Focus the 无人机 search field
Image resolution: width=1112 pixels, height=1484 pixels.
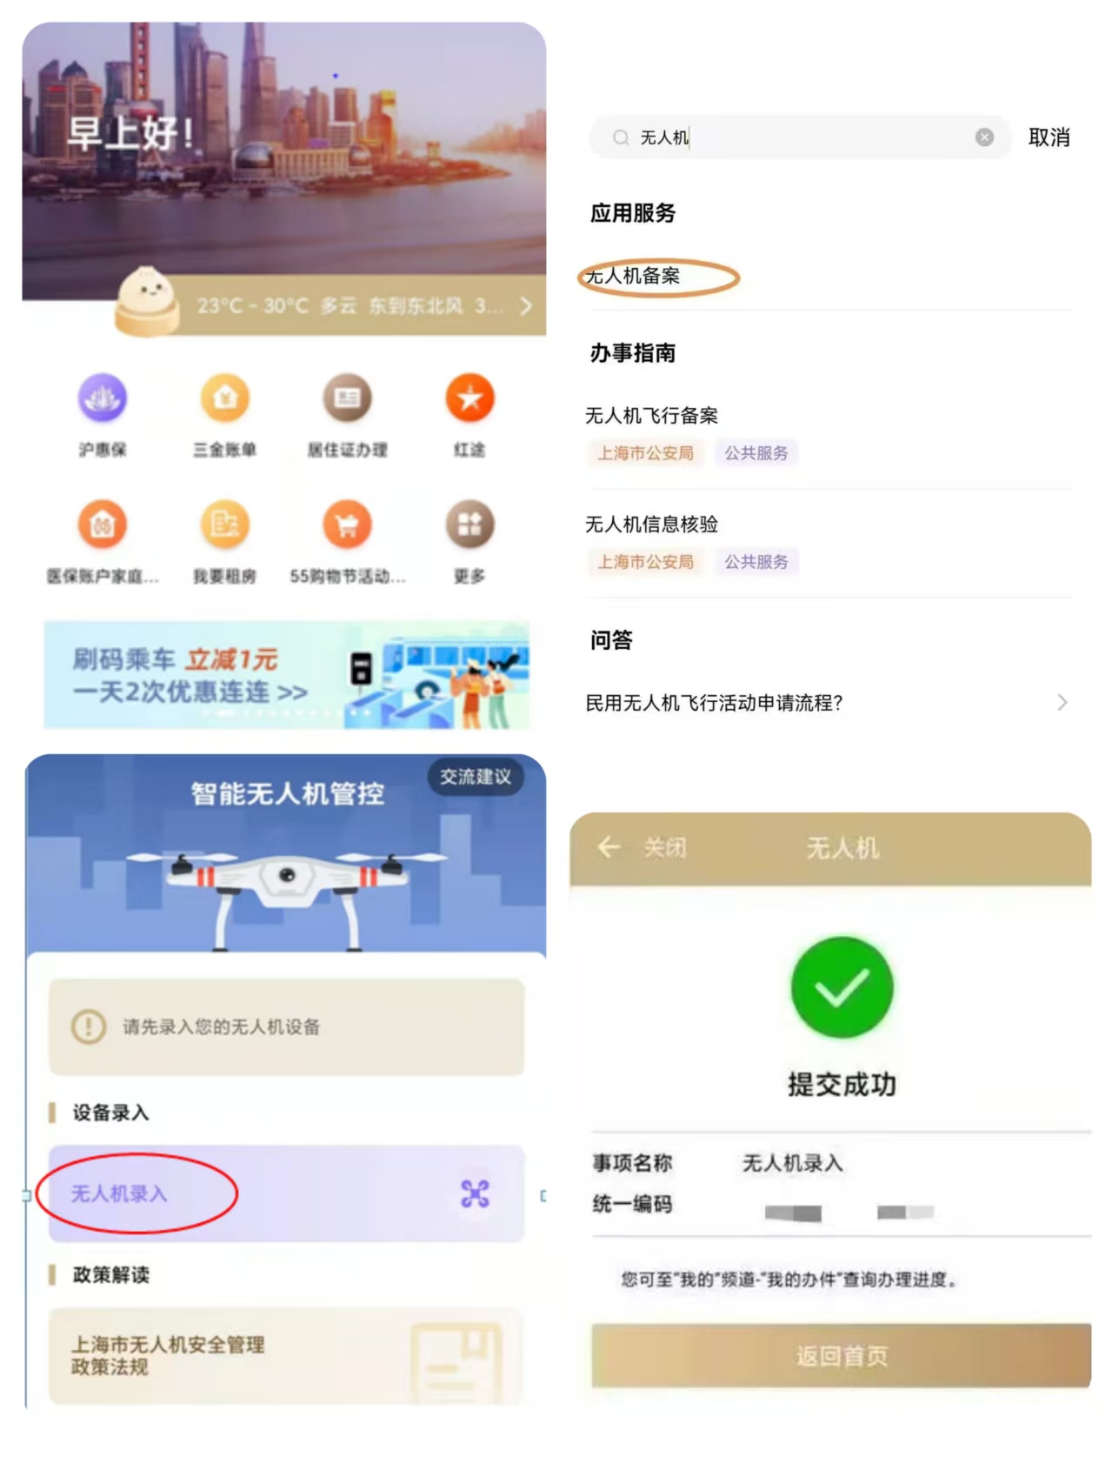[x=800, y=137]
